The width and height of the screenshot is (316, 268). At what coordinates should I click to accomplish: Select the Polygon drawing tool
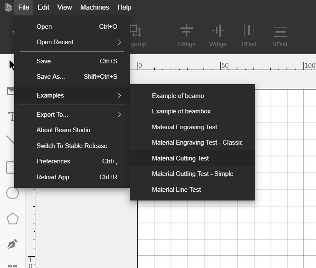pyautogui.click(x=12, y=218)
